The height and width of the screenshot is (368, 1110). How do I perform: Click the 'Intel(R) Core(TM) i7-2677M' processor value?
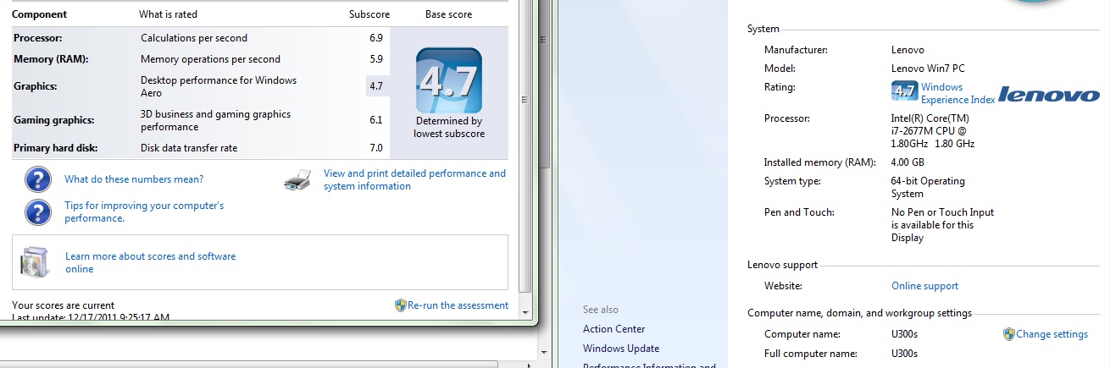pos(933,131)
